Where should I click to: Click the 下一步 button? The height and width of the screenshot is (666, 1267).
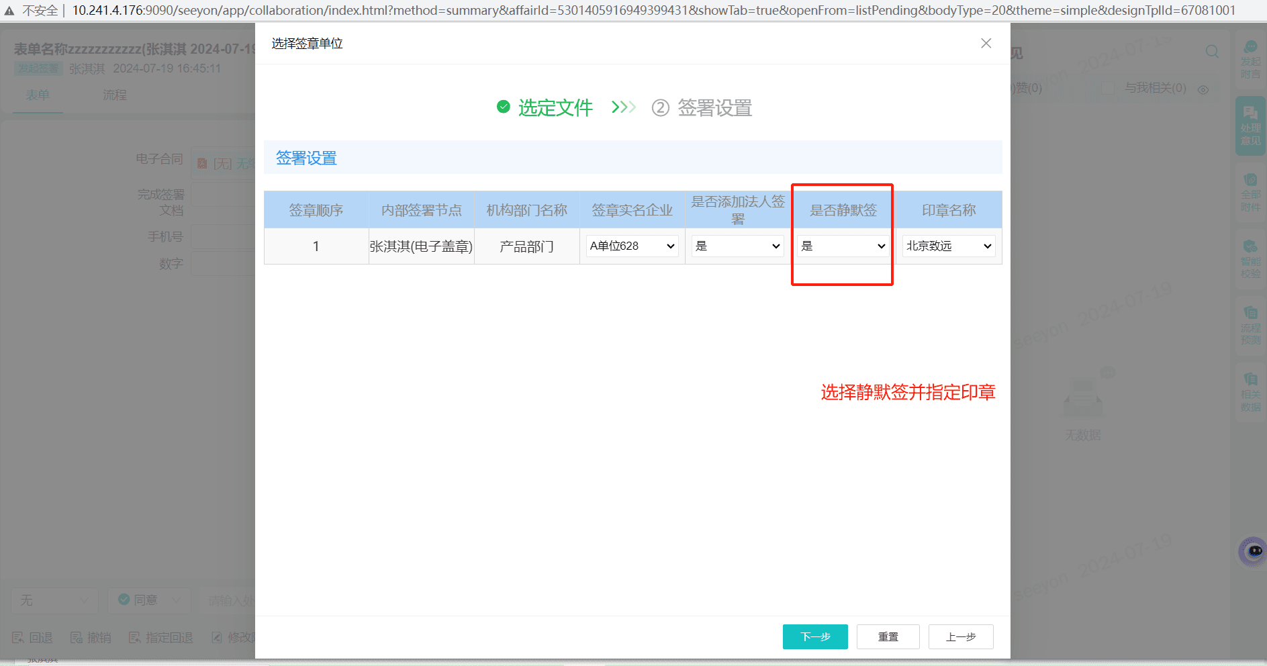pyautogui.click(x=815, y=636)
